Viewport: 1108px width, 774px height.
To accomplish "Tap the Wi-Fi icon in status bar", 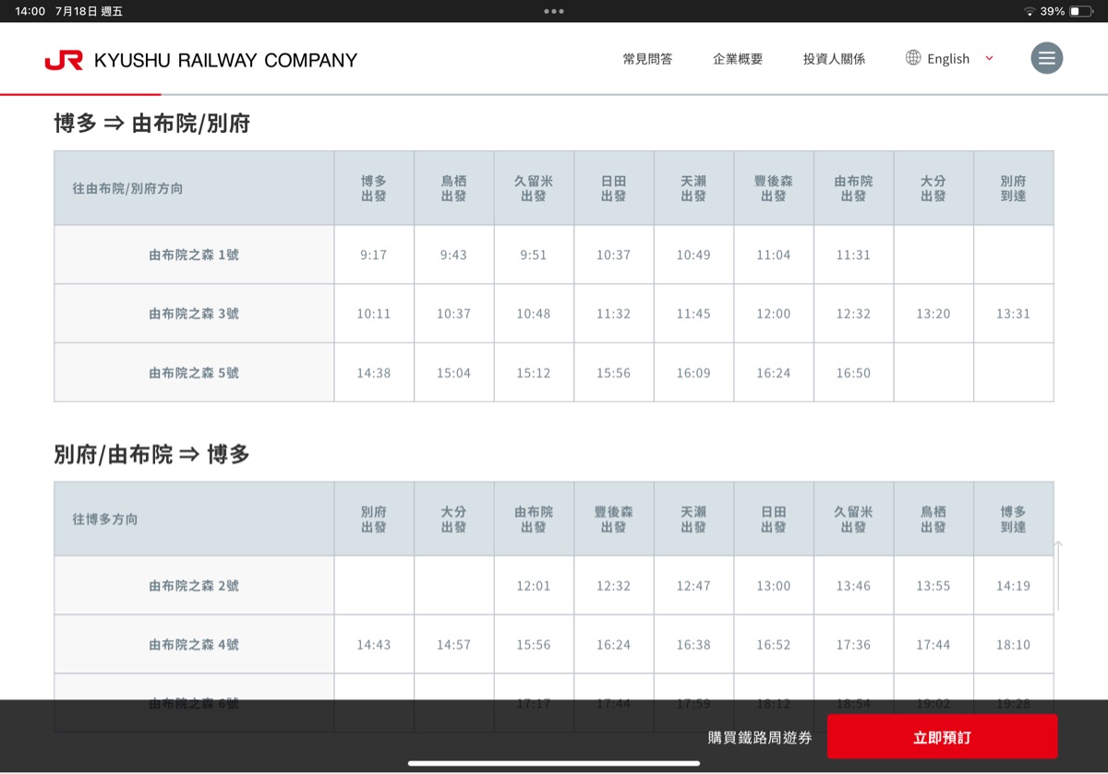I will pos(1029,11).
